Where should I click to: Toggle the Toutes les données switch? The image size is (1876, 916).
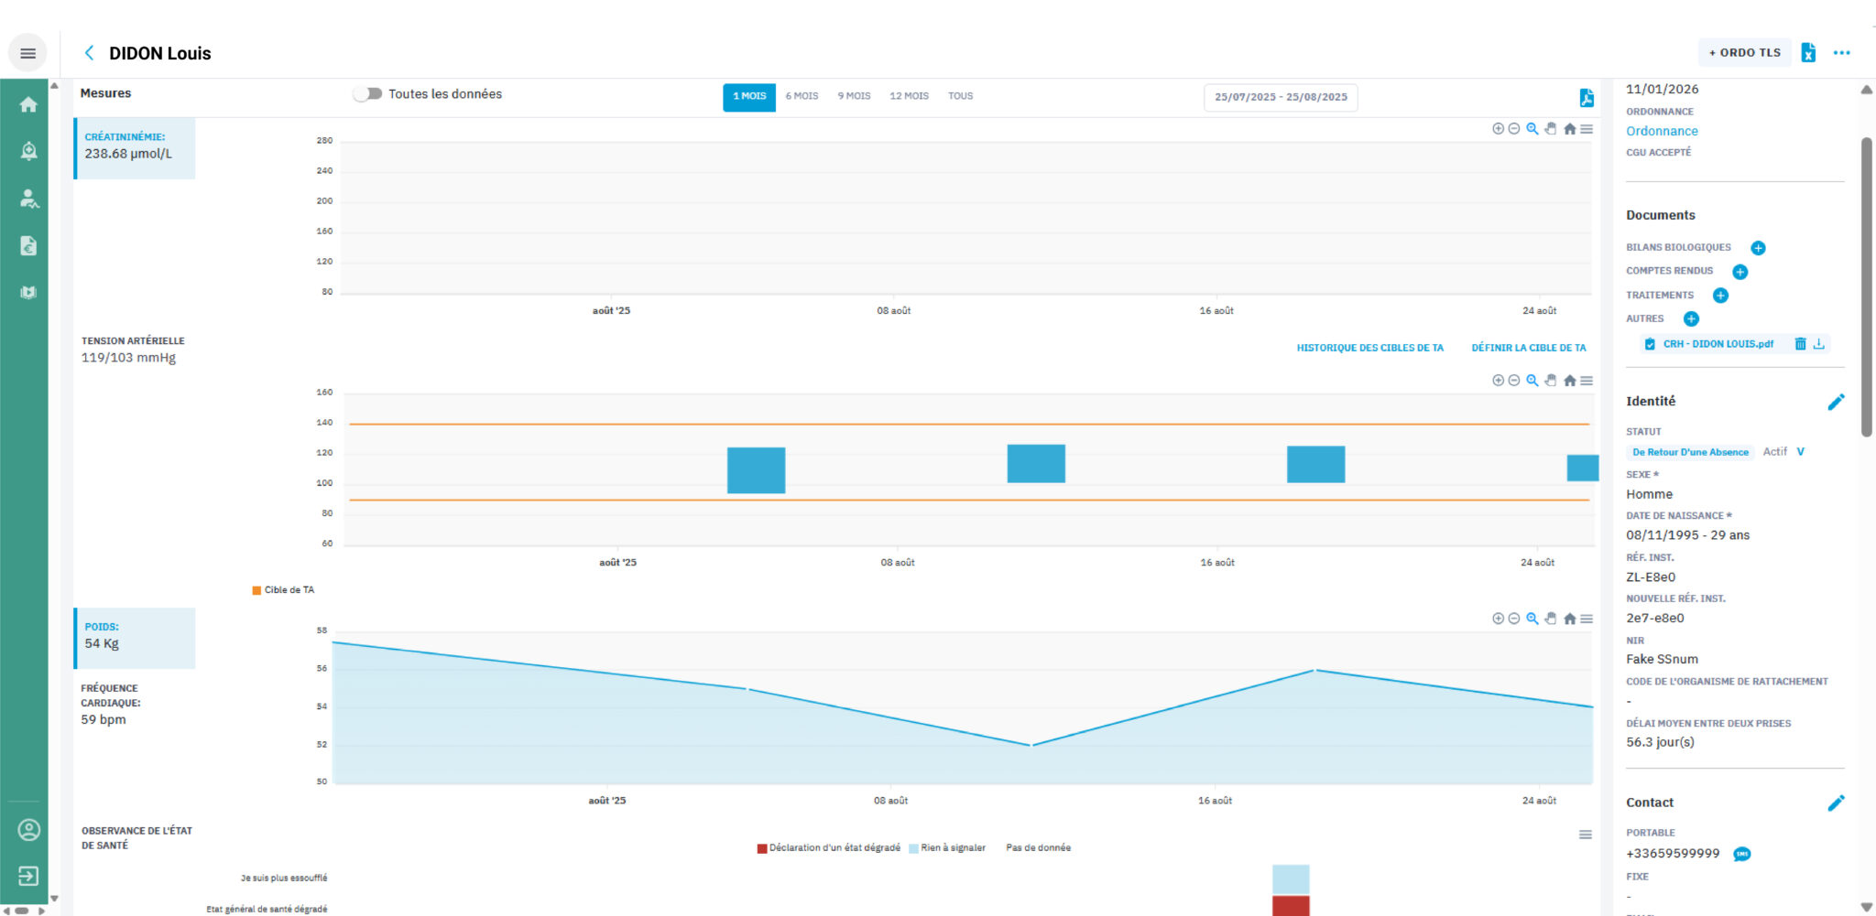coord(367,94)
